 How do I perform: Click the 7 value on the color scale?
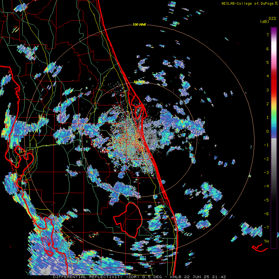coord(268,35)
